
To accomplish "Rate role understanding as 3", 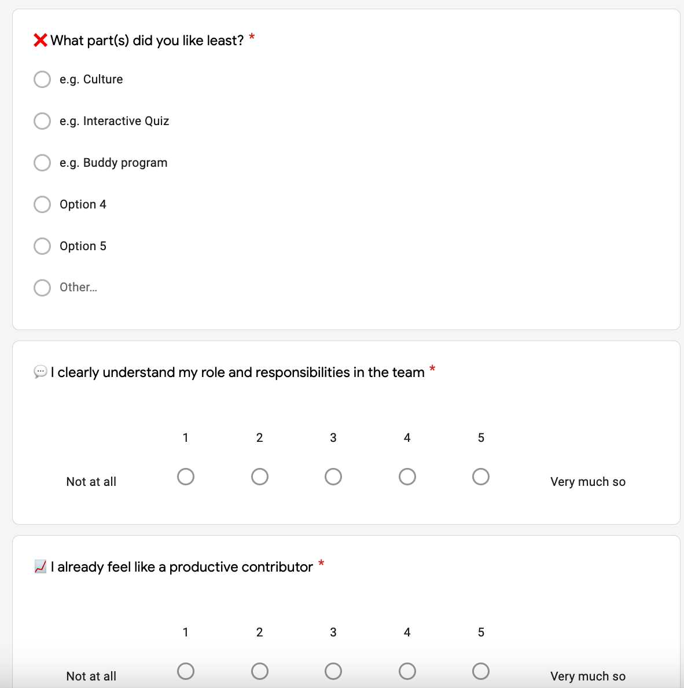I will pos(333,477).
